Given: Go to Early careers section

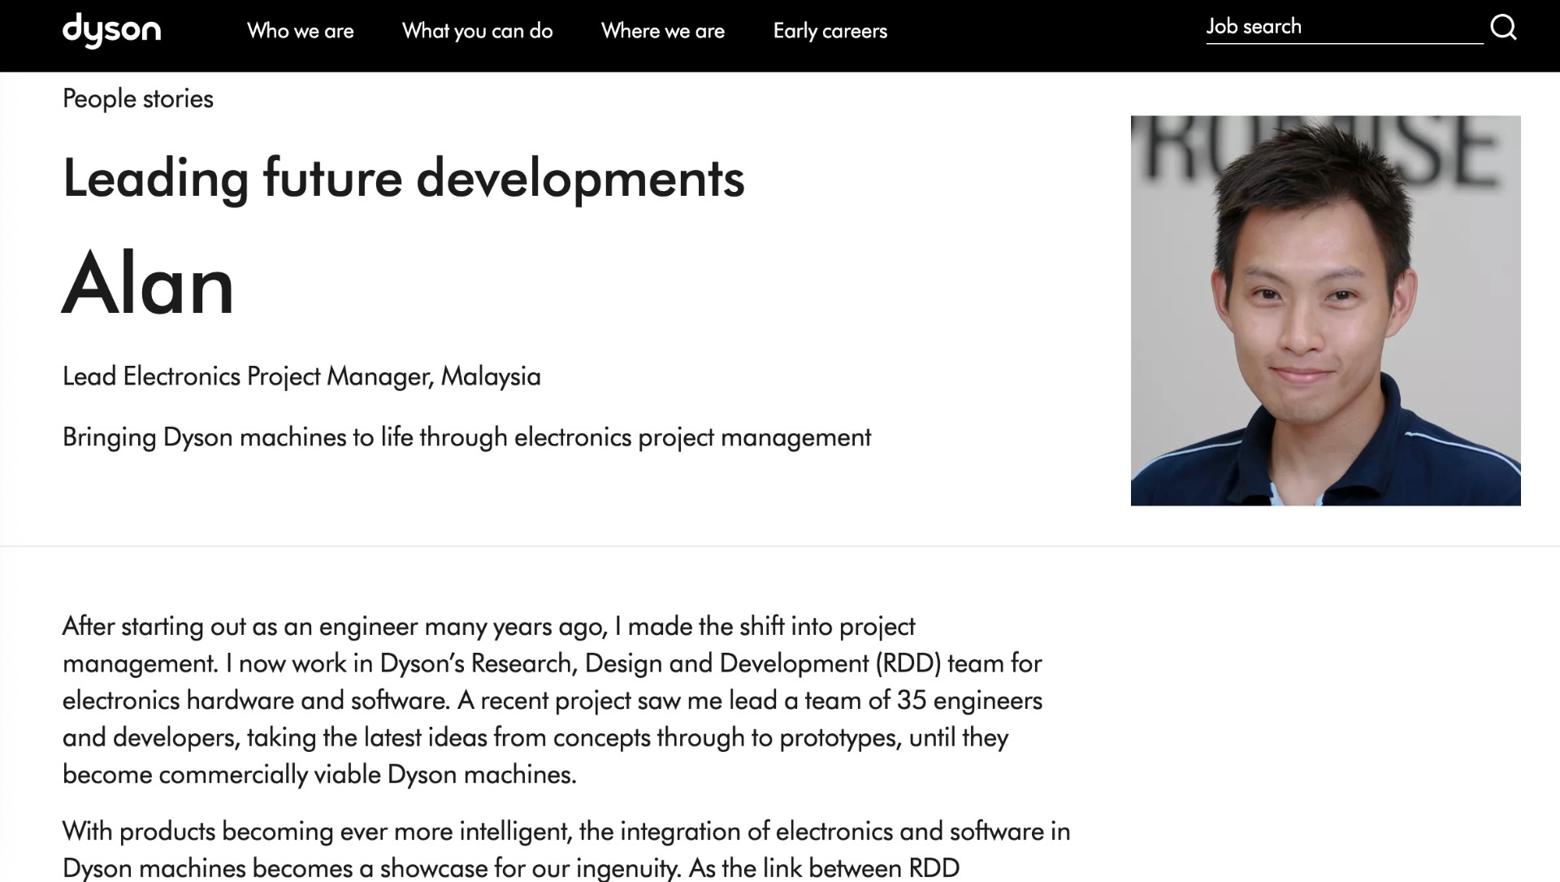Looking at the screenshot, I should click(x=830, y=31).
